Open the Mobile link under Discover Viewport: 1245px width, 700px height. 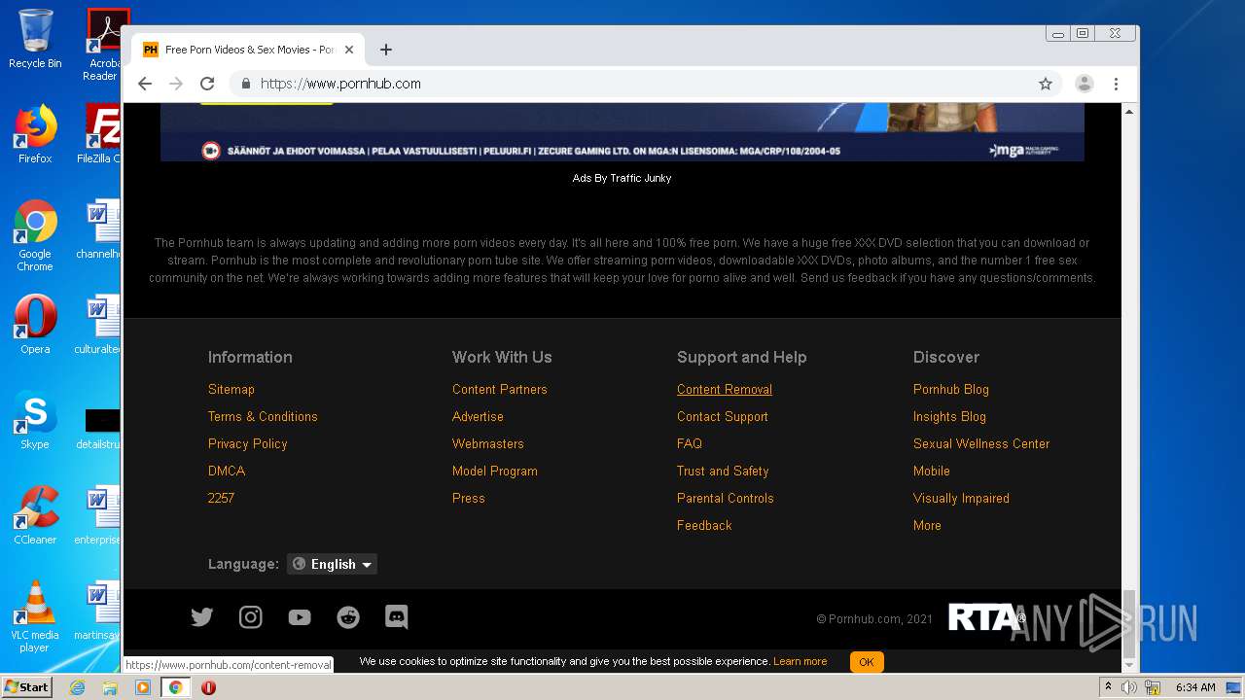pos(932,471)
